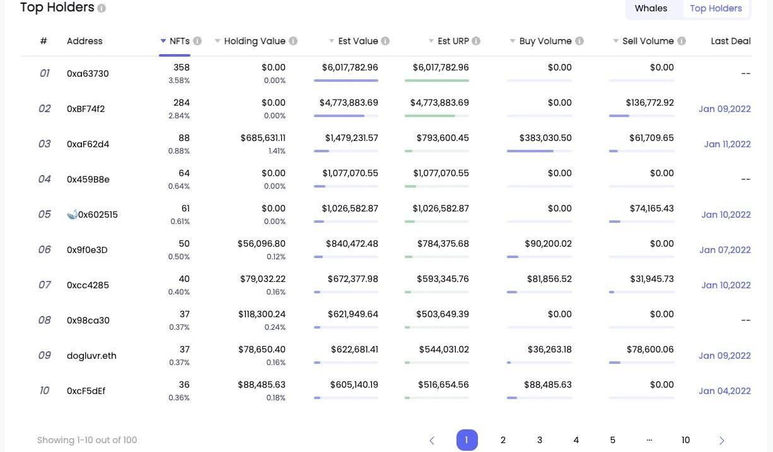Click the Buy Volume info icon
This screenshot has height=452, width=773.
(x=579, y=41)
